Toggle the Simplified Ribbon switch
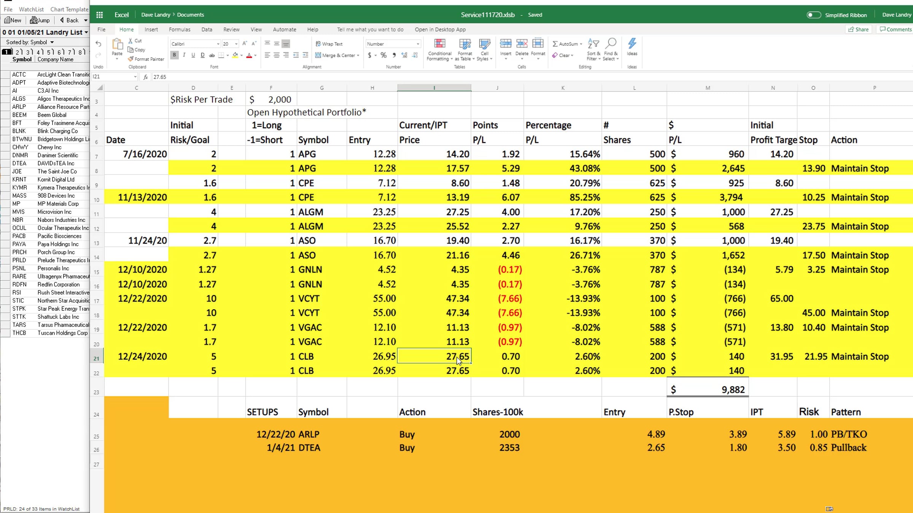This screenshot has width=913, height=513. click(x=814, y=15)
